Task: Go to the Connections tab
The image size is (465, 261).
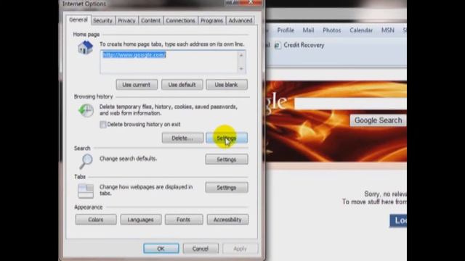Action: point(180,20)
